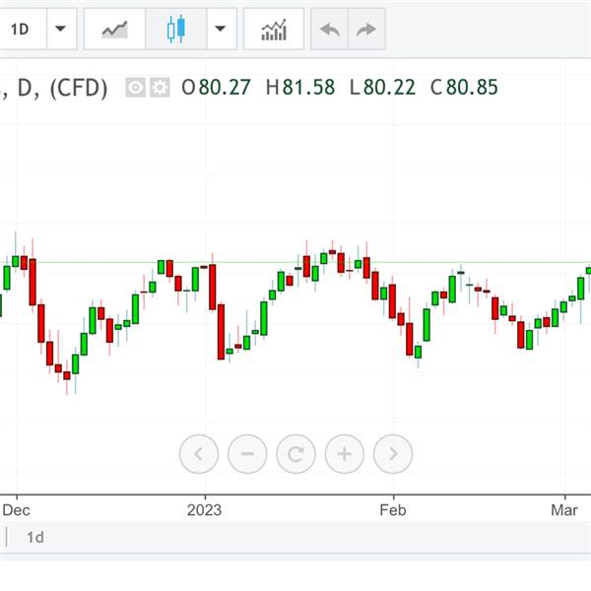Screen dimensions: 591x591
Task: Click the Mar label on time axis
Action: click(x=563, y=510)
